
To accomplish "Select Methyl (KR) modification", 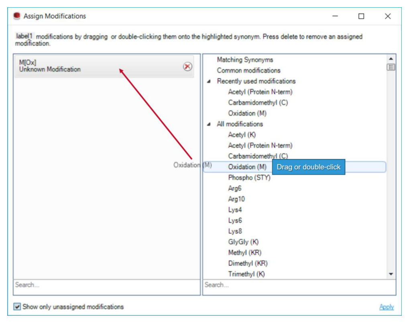I will (245, 253).
